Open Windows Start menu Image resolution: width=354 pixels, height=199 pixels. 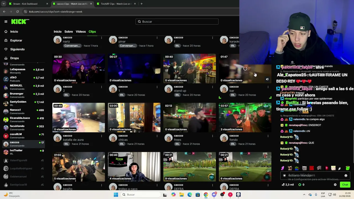(116, 195)
